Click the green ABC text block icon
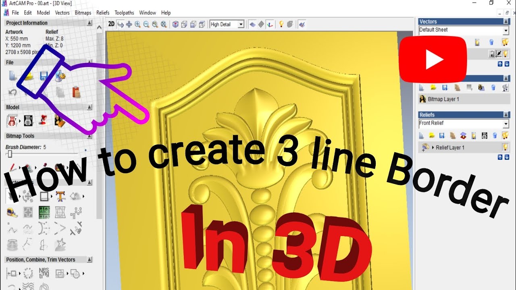This screenshot has width=516, height=290. coord(44,212)
